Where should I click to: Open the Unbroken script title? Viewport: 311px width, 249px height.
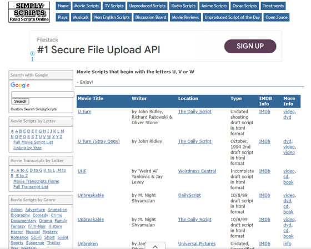pos(88,243)
